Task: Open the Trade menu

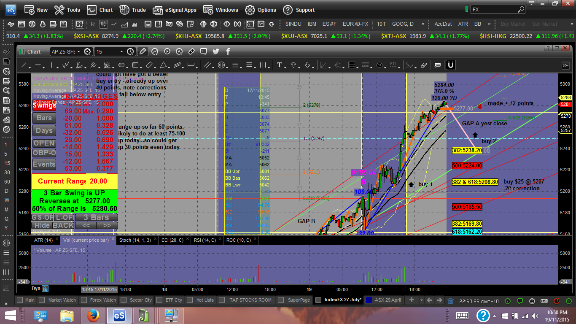Action: (132, 10)
